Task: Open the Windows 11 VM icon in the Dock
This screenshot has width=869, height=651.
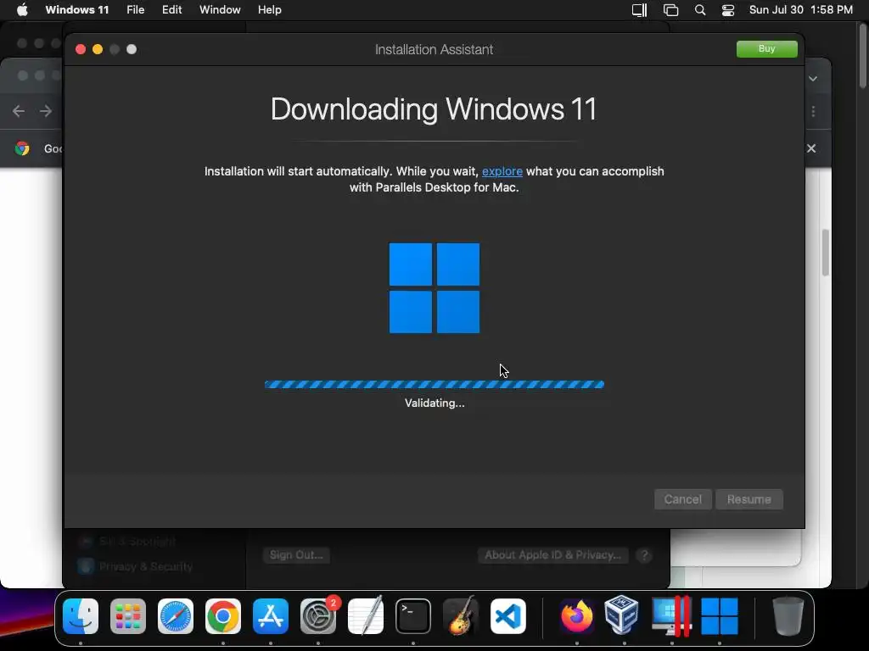Action: (x=720, y=616)
